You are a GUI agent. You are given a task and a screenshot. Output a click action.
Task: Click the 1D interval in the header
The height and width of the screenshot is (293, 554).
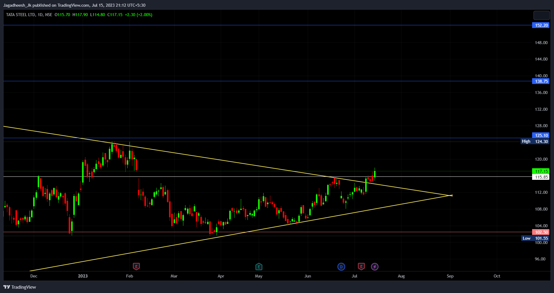coord(40,15)
